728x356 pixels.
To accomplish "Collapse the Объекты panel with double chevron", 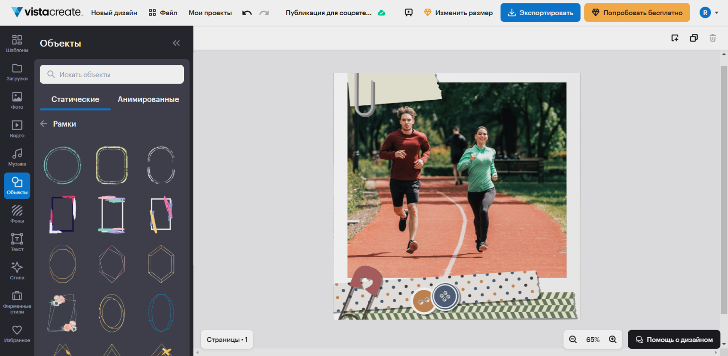I will pos(176,43).
